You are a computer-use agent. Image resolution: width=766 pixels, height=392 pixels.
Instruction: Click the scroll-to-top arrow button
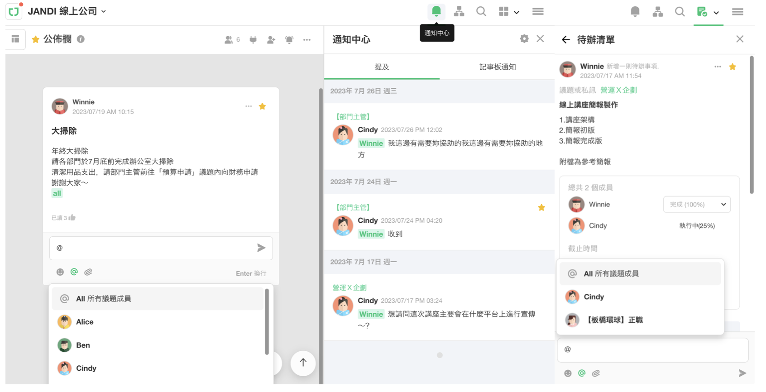[303, 363]
